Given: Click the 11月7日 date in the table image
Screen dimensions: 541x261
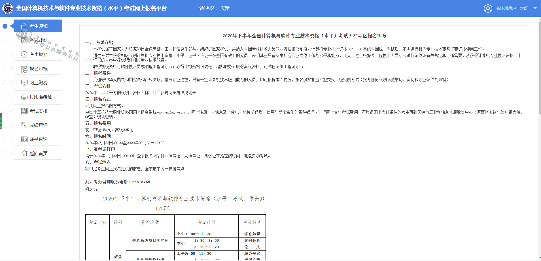Looking at the screenshot, I should 162,208.
